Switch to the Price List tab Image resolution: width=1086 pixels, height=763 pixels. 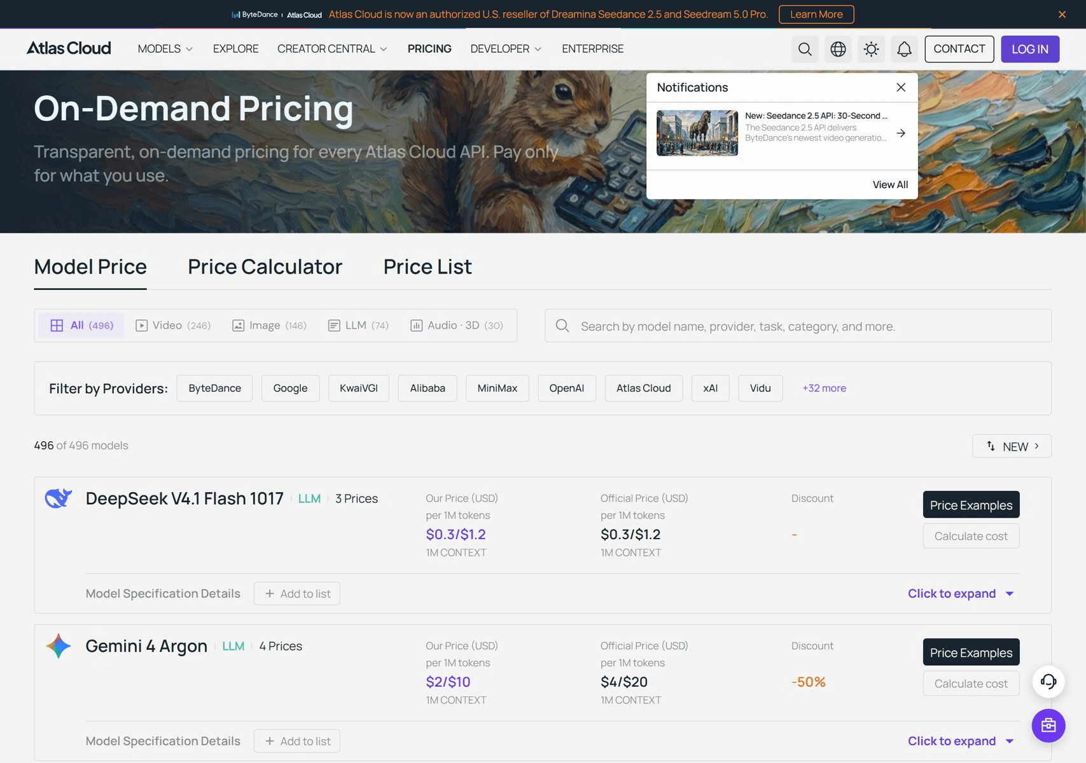coord(428,267)
